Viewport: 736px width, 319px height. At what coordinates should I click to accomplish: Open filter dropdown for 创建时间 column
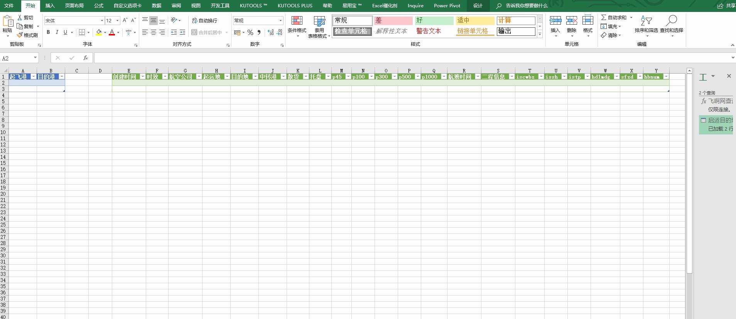(143, 77)
